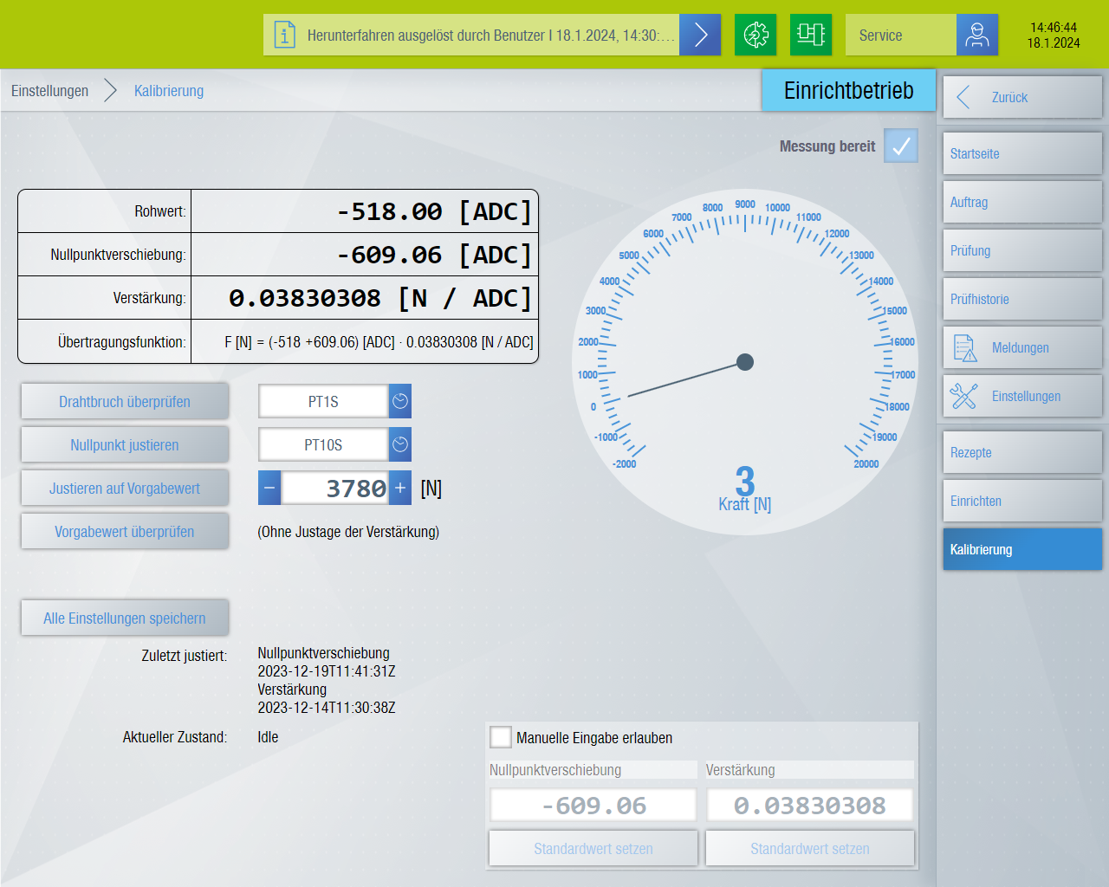Enable Manuelle Eingabe erlauben checkbox
Image resolution: width=1109 pixels, height=887 pixels.
coord(501,737)
